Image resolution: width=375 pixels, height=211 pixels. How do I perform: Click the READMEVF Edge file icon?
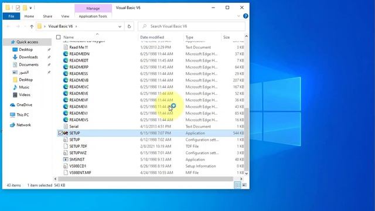(66, 100)
